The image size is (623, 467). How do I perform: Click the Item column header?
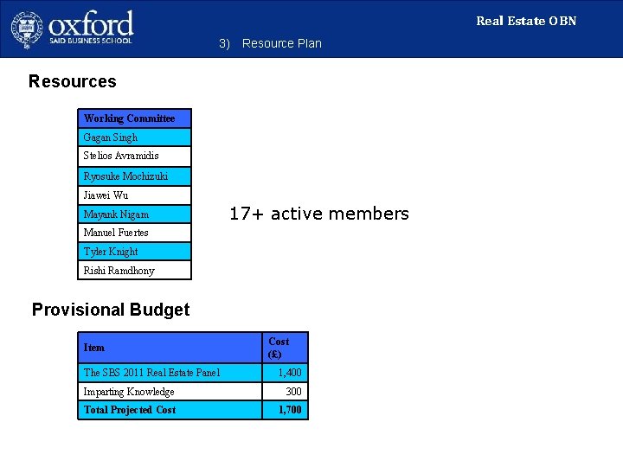pyautogui.click(x=170, y=348)
